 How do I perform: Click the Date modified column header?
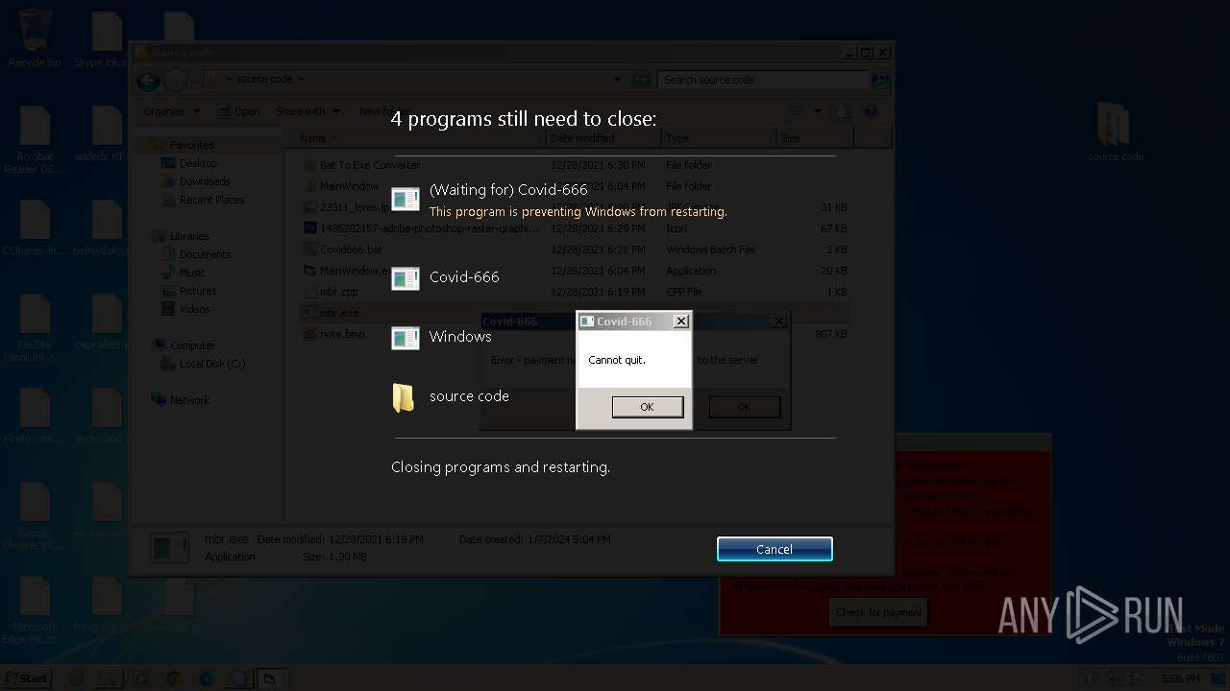[x=603, y=138]
